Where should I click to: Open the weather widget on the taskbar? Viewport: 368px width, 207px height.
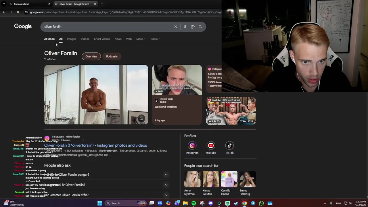pos(14,203)
